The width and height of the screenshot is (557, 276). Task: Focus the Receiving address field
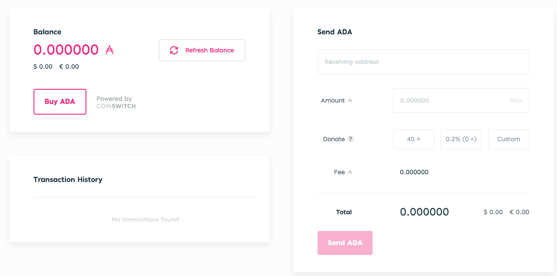click(x=423, y=62)
